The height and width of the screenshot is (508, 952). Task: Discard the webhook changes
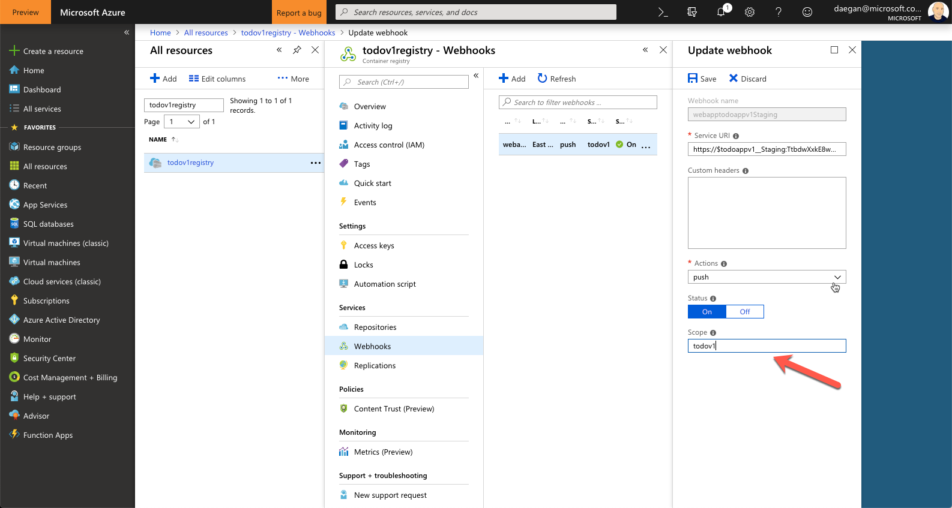coord(747,79)
